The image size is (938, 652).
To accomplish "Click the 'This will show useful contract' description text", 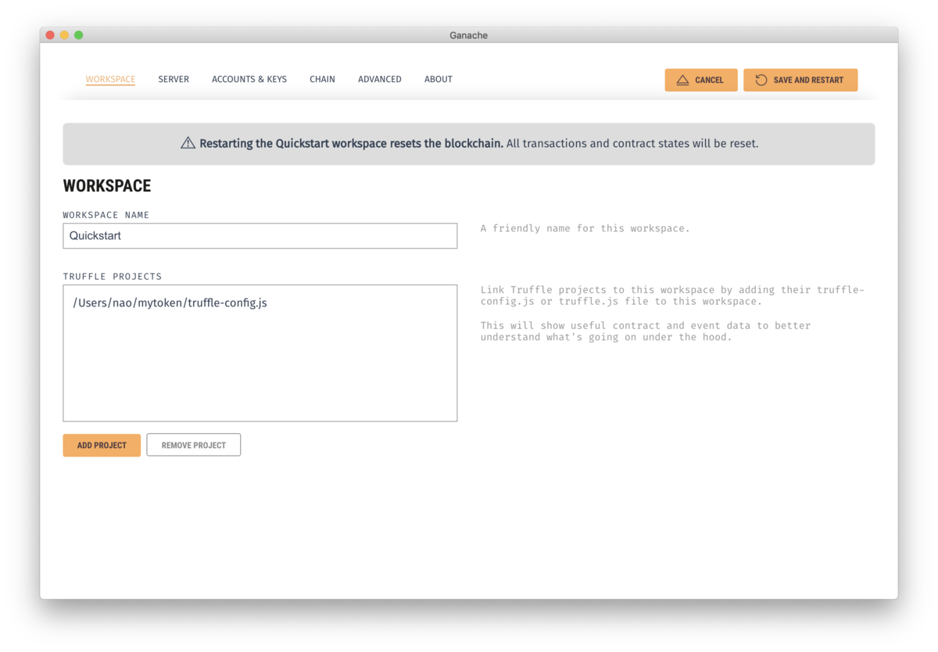I will [x=646, y=331].
